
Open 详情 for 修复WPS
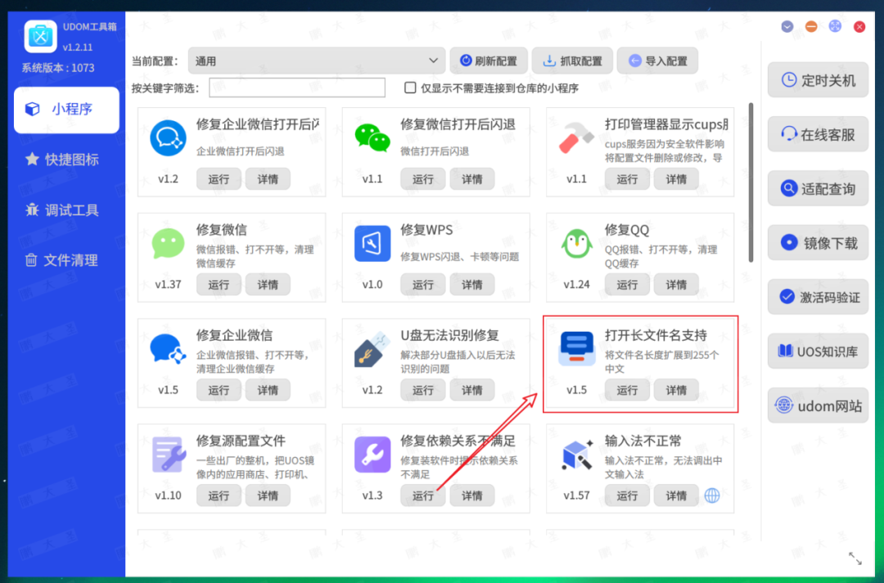[472, 285]
